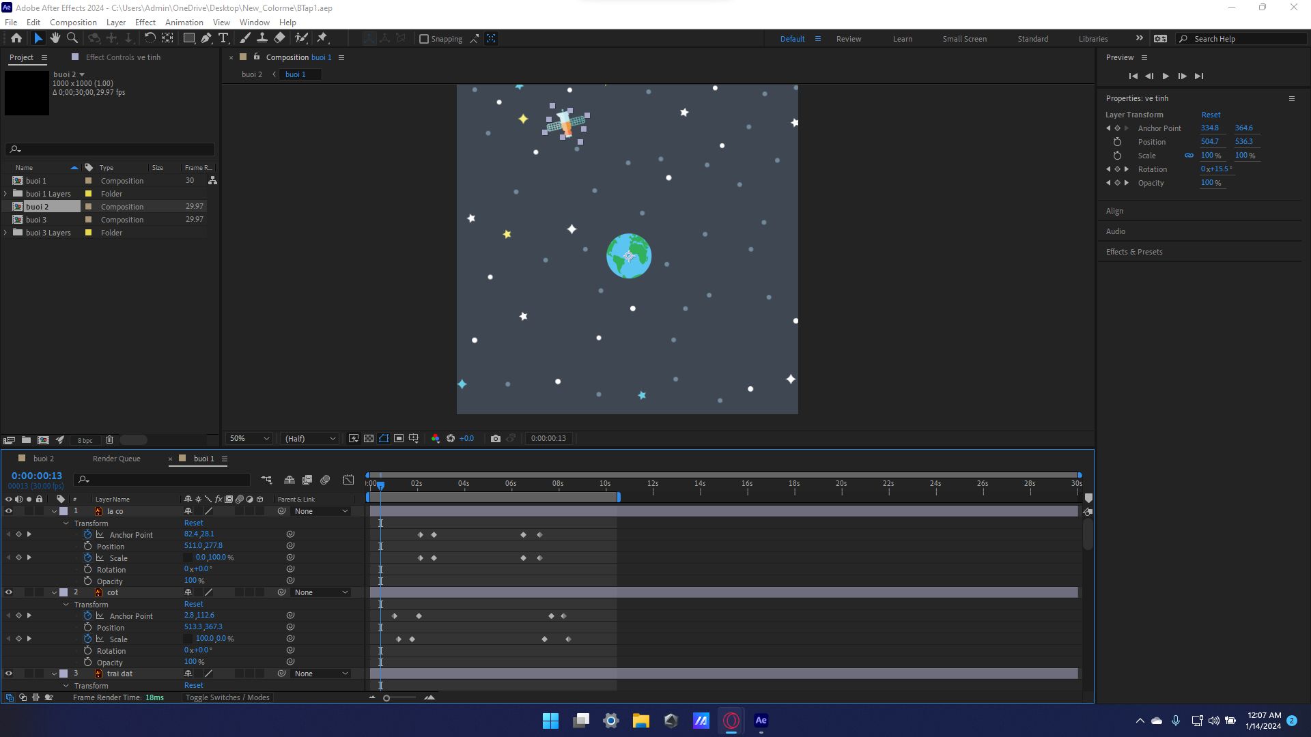
Task: Adjust the timeline zoom slider
Action: [386, 697]
